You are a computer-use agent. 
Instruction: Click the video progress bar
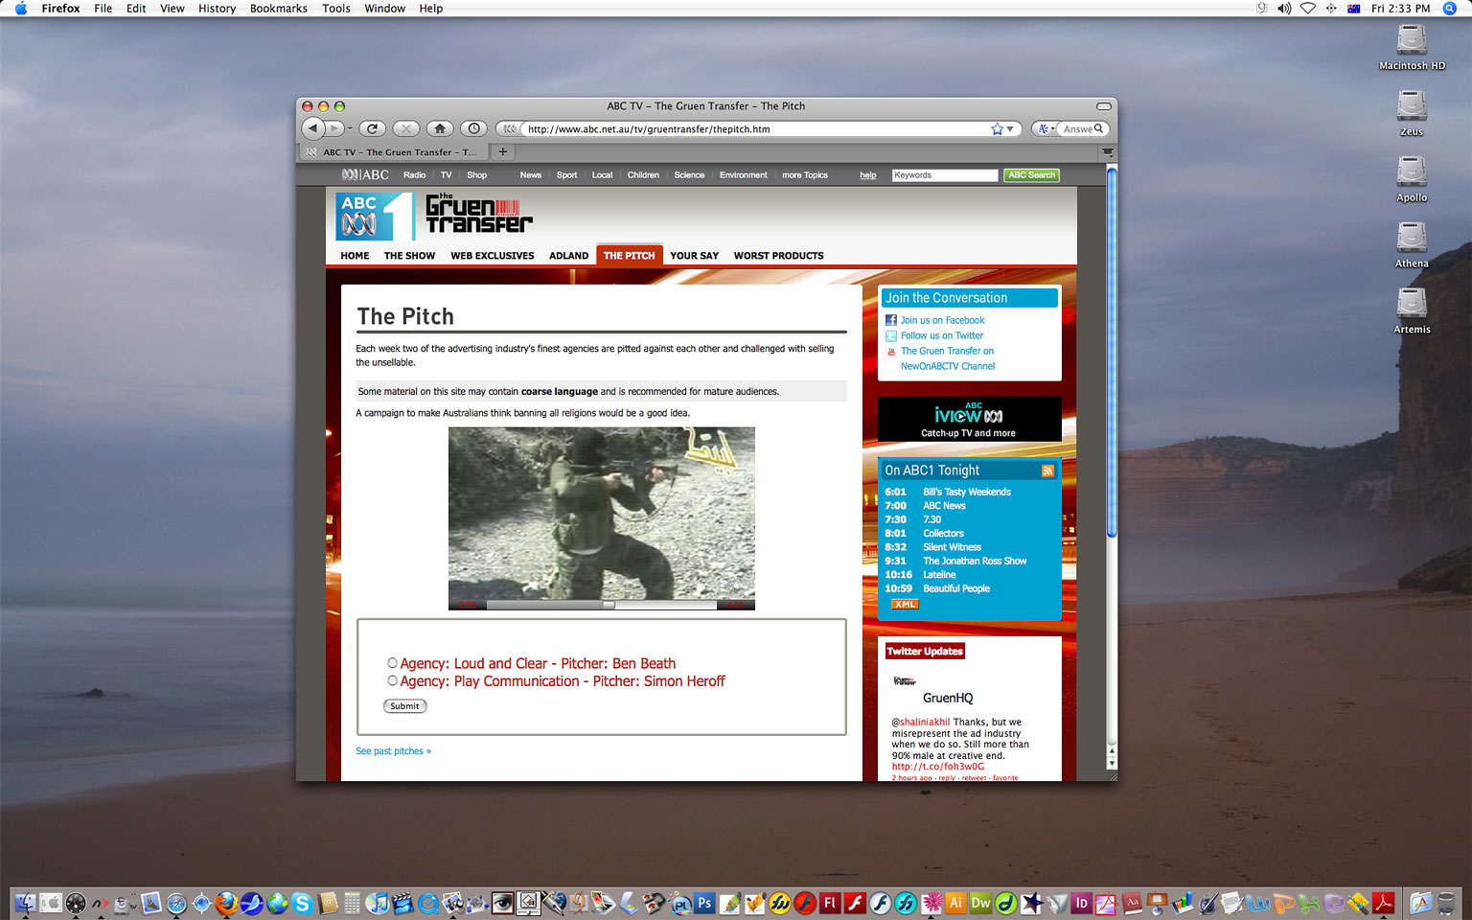(602, 605)
